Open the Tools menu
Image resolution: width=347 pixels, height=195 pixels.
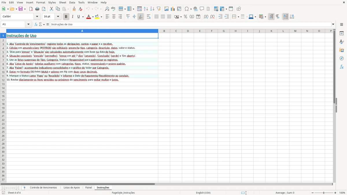pos(81,2)
